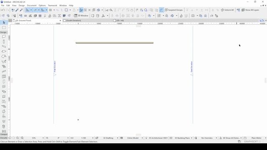Click the Undo arrow icon
Viewport: 267px width, 150px height.
(3, 10)
